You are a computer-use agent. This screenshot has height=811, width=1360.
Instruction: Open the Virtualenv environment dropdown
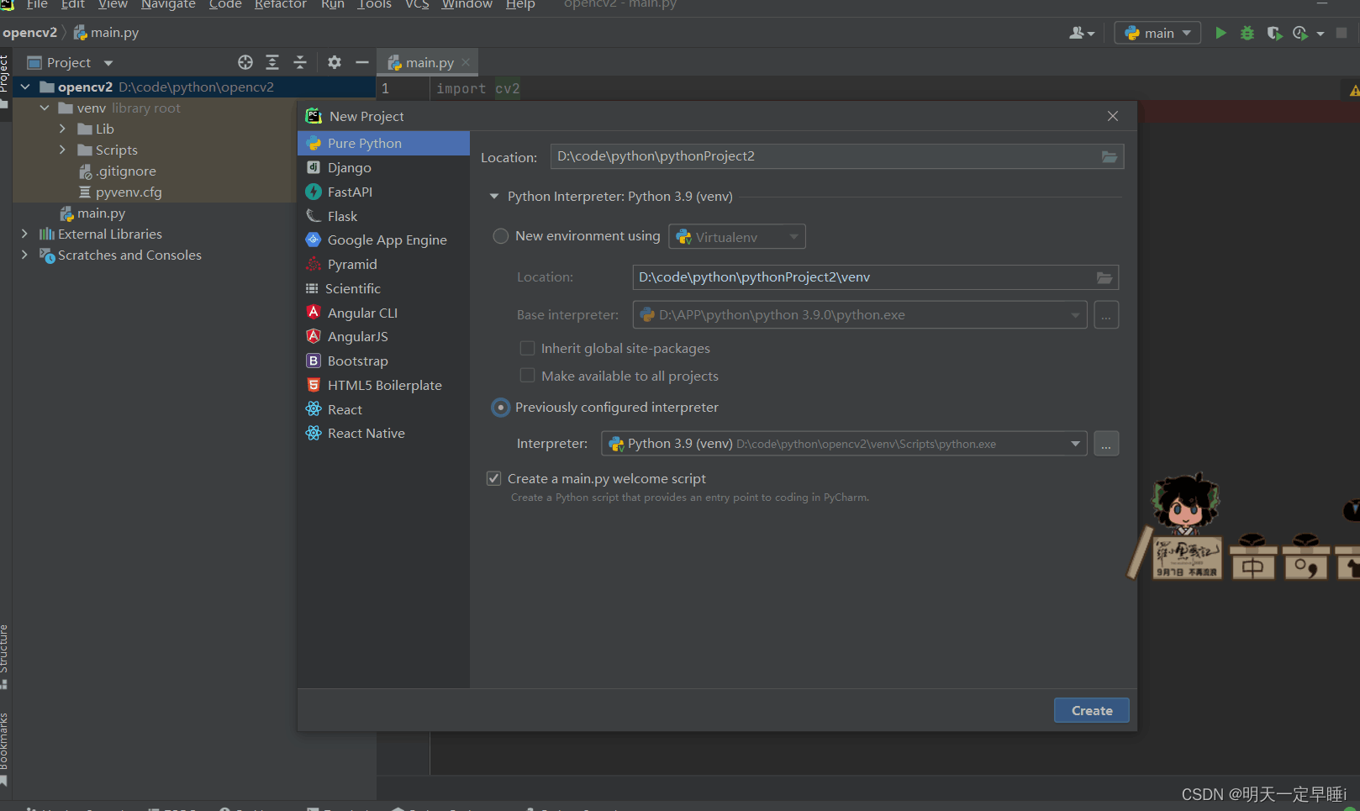click(x=737, y=237)
